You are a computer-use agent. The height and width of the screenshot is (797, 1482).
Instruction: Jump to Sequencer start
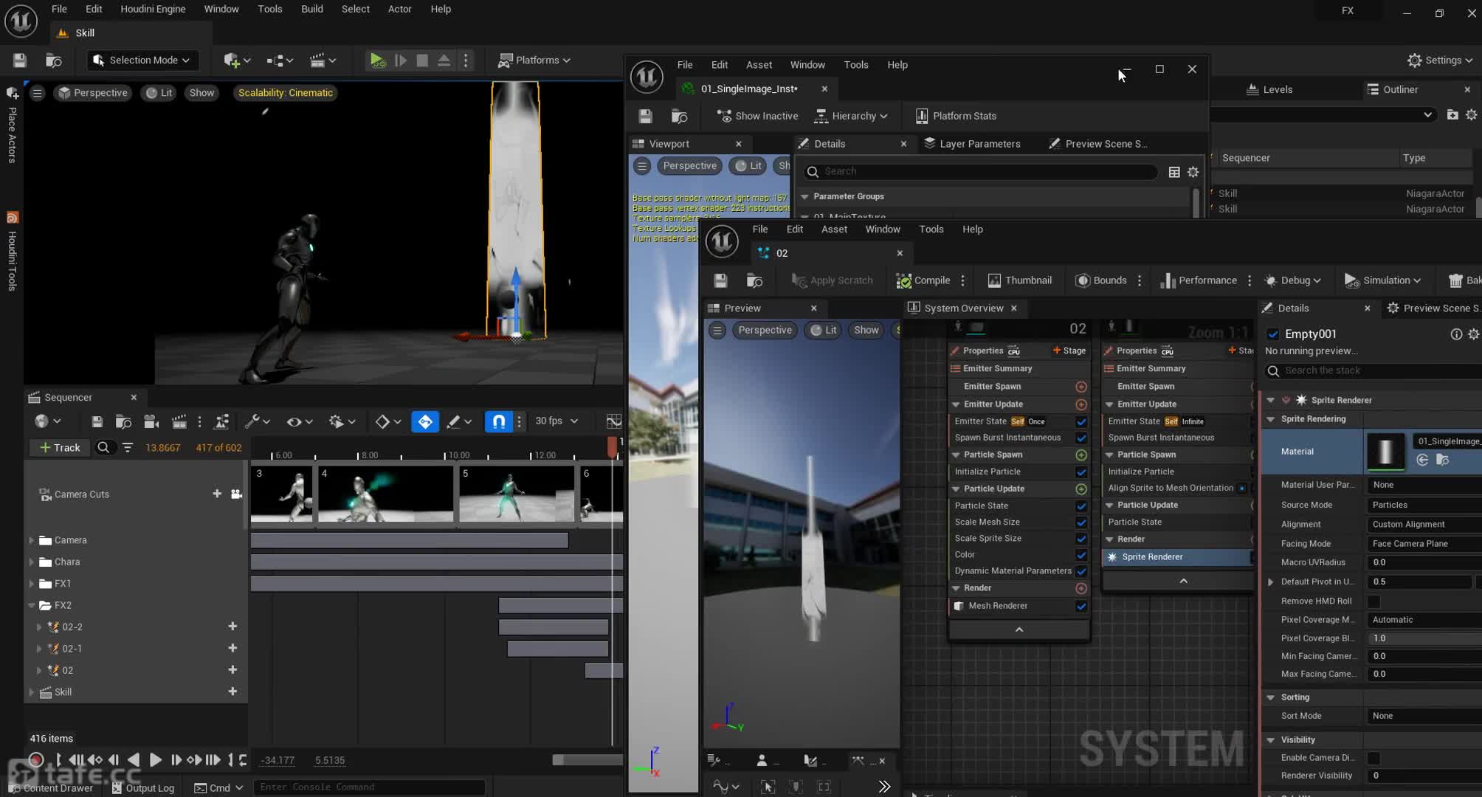pyautogui.click(x=75, y=760)
